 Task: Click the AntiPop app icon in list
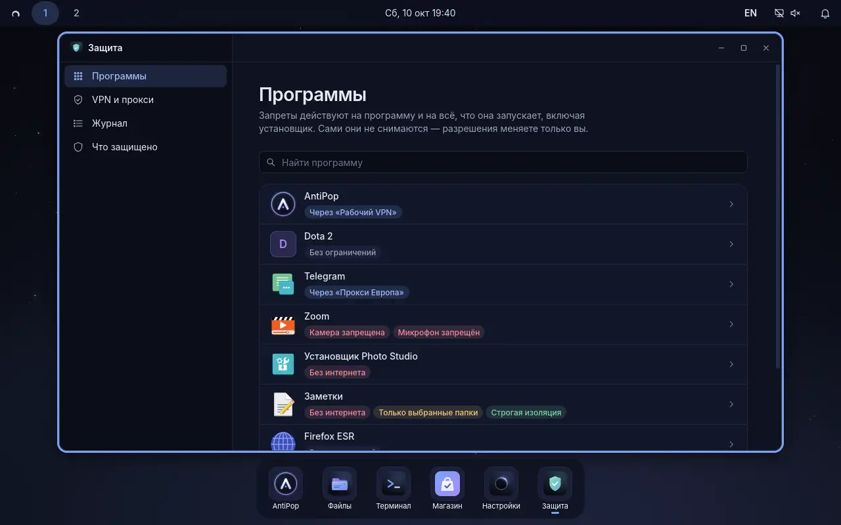[283, 204]
